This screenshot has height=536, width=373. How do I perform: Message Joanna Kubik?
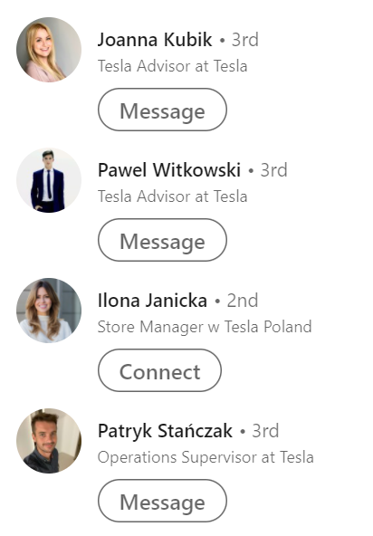coord(162,110)
